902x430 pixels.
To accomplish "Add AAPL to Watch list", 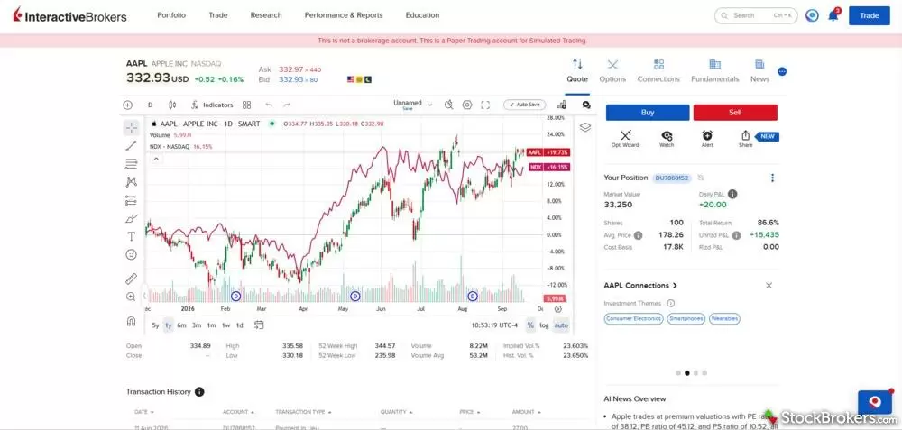I will pos(667,139).
